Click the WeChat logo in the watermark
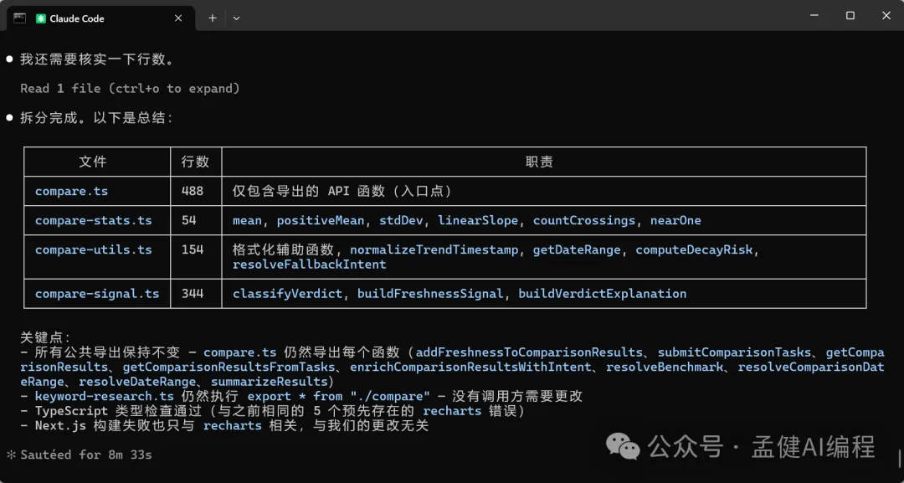The height and width of the screenshot is (483, 904). click(621, 446)
